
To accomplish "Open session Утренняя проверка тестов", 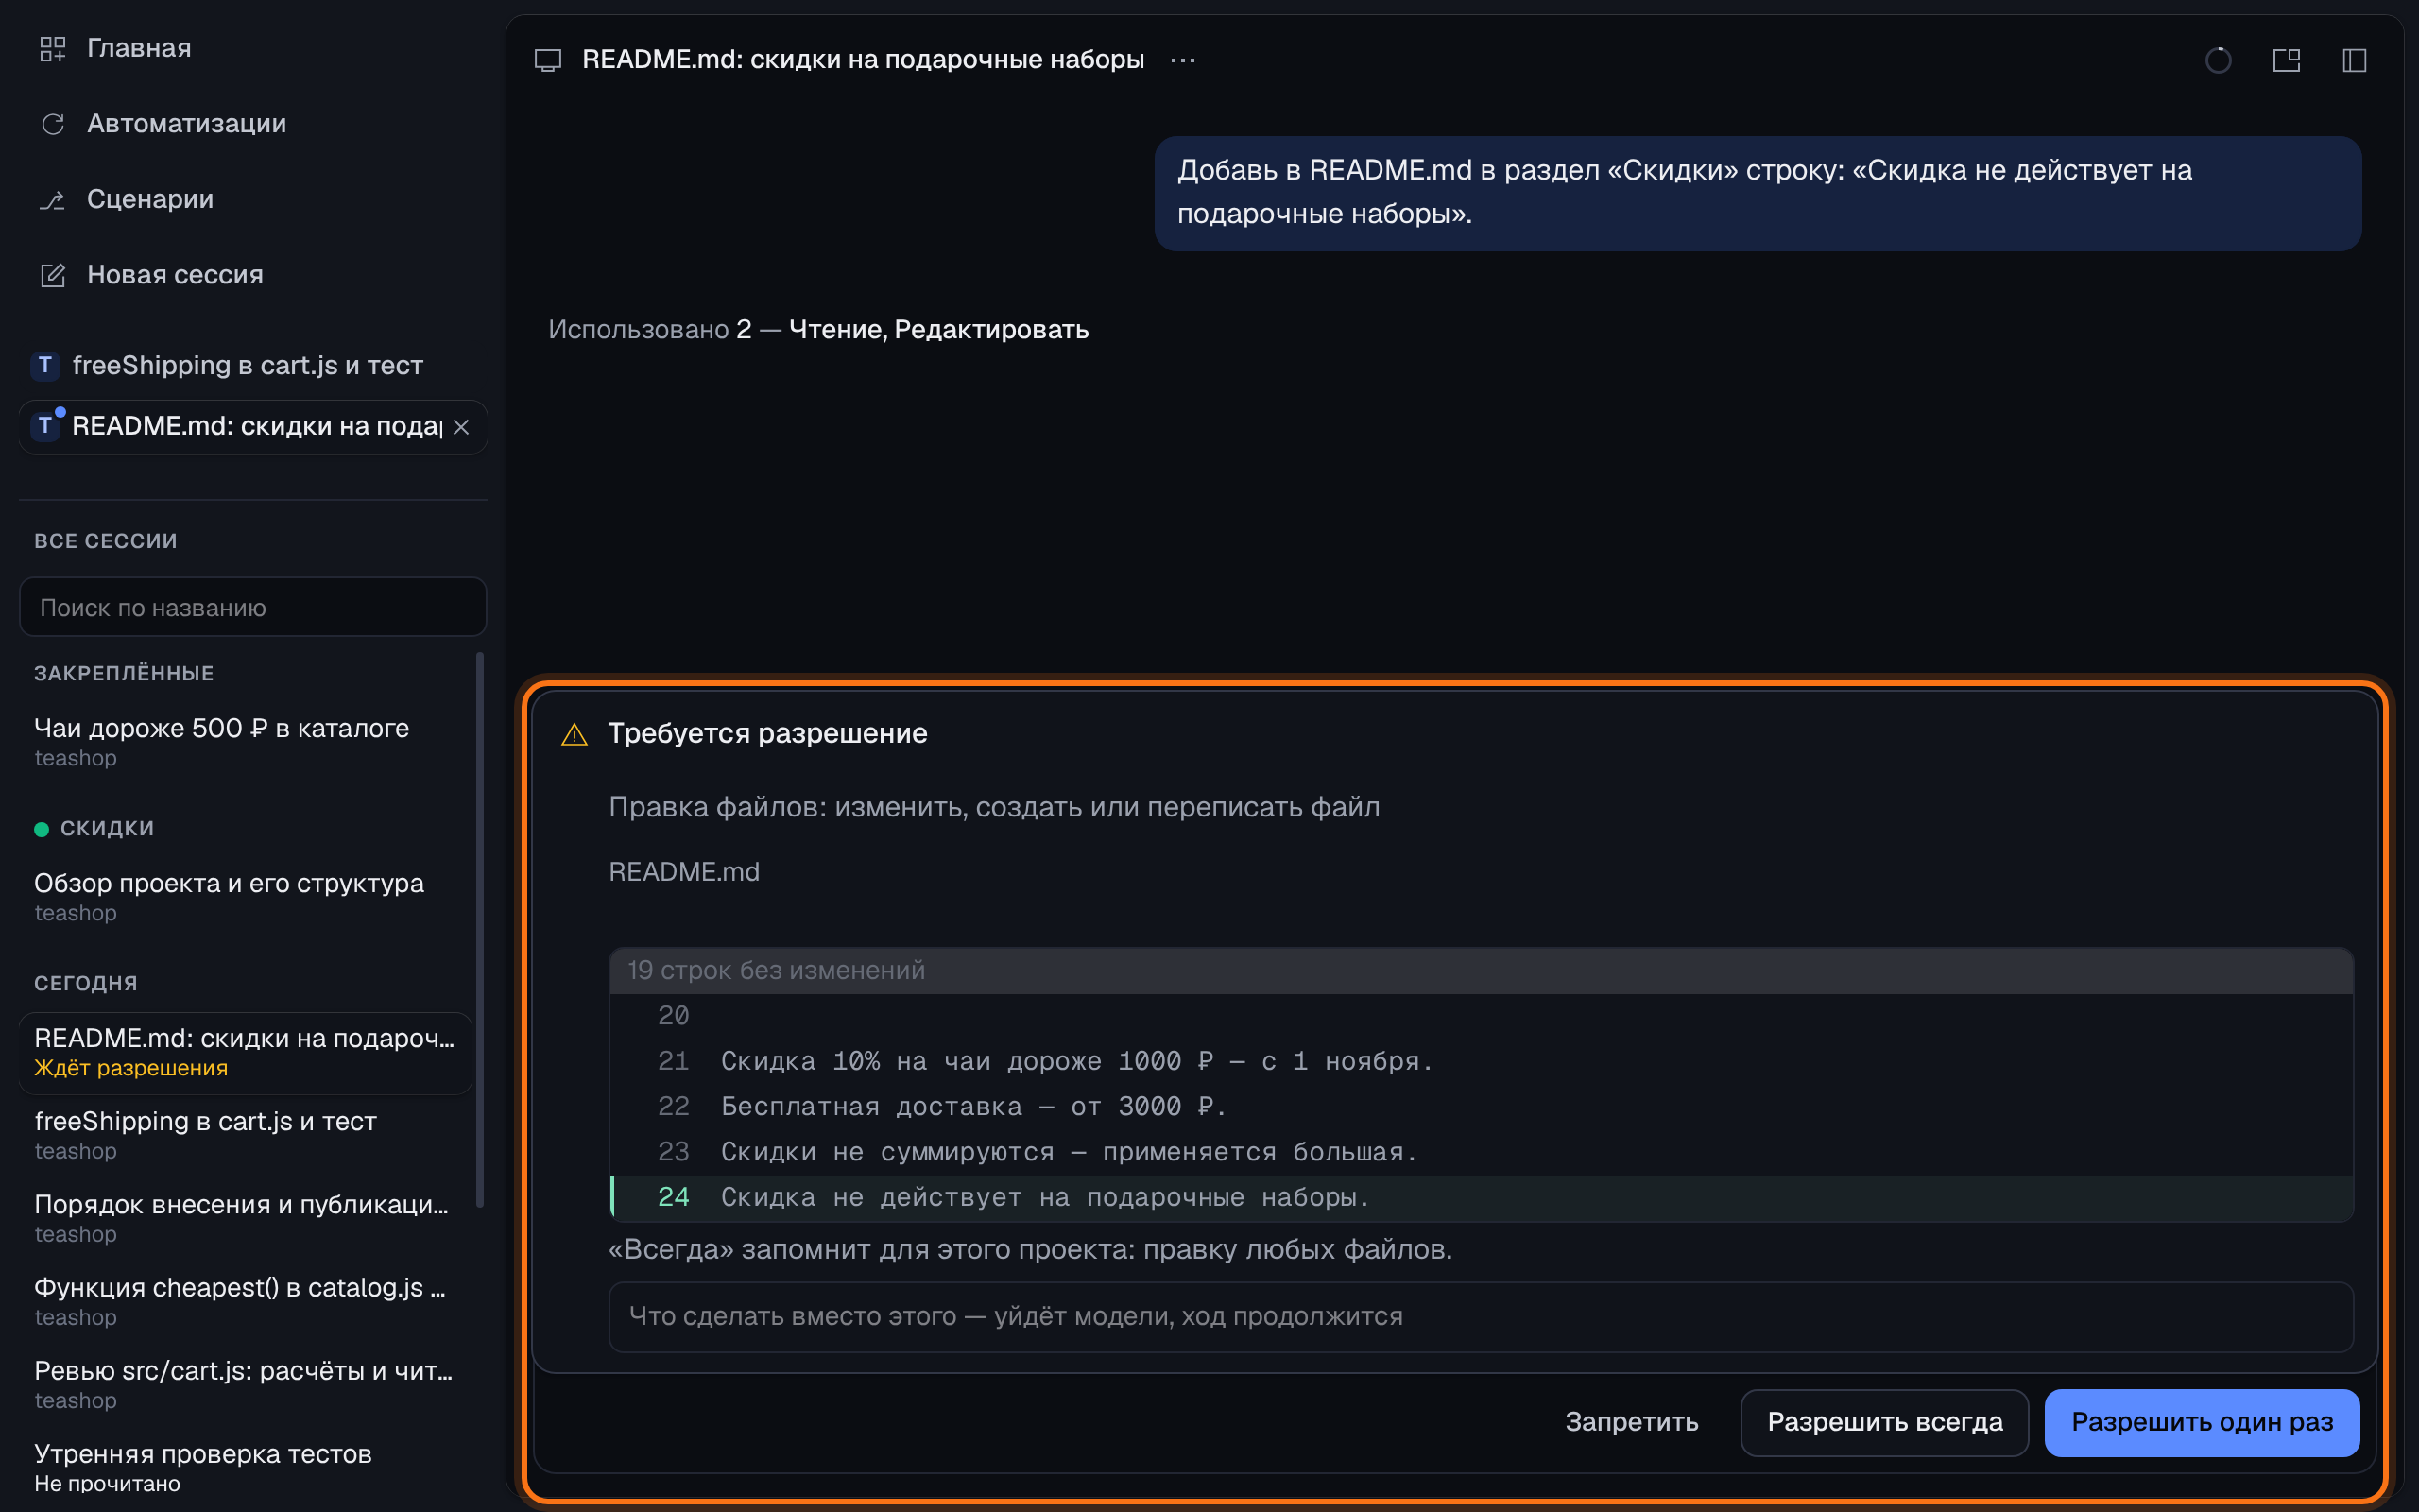I will point(245,1467).
